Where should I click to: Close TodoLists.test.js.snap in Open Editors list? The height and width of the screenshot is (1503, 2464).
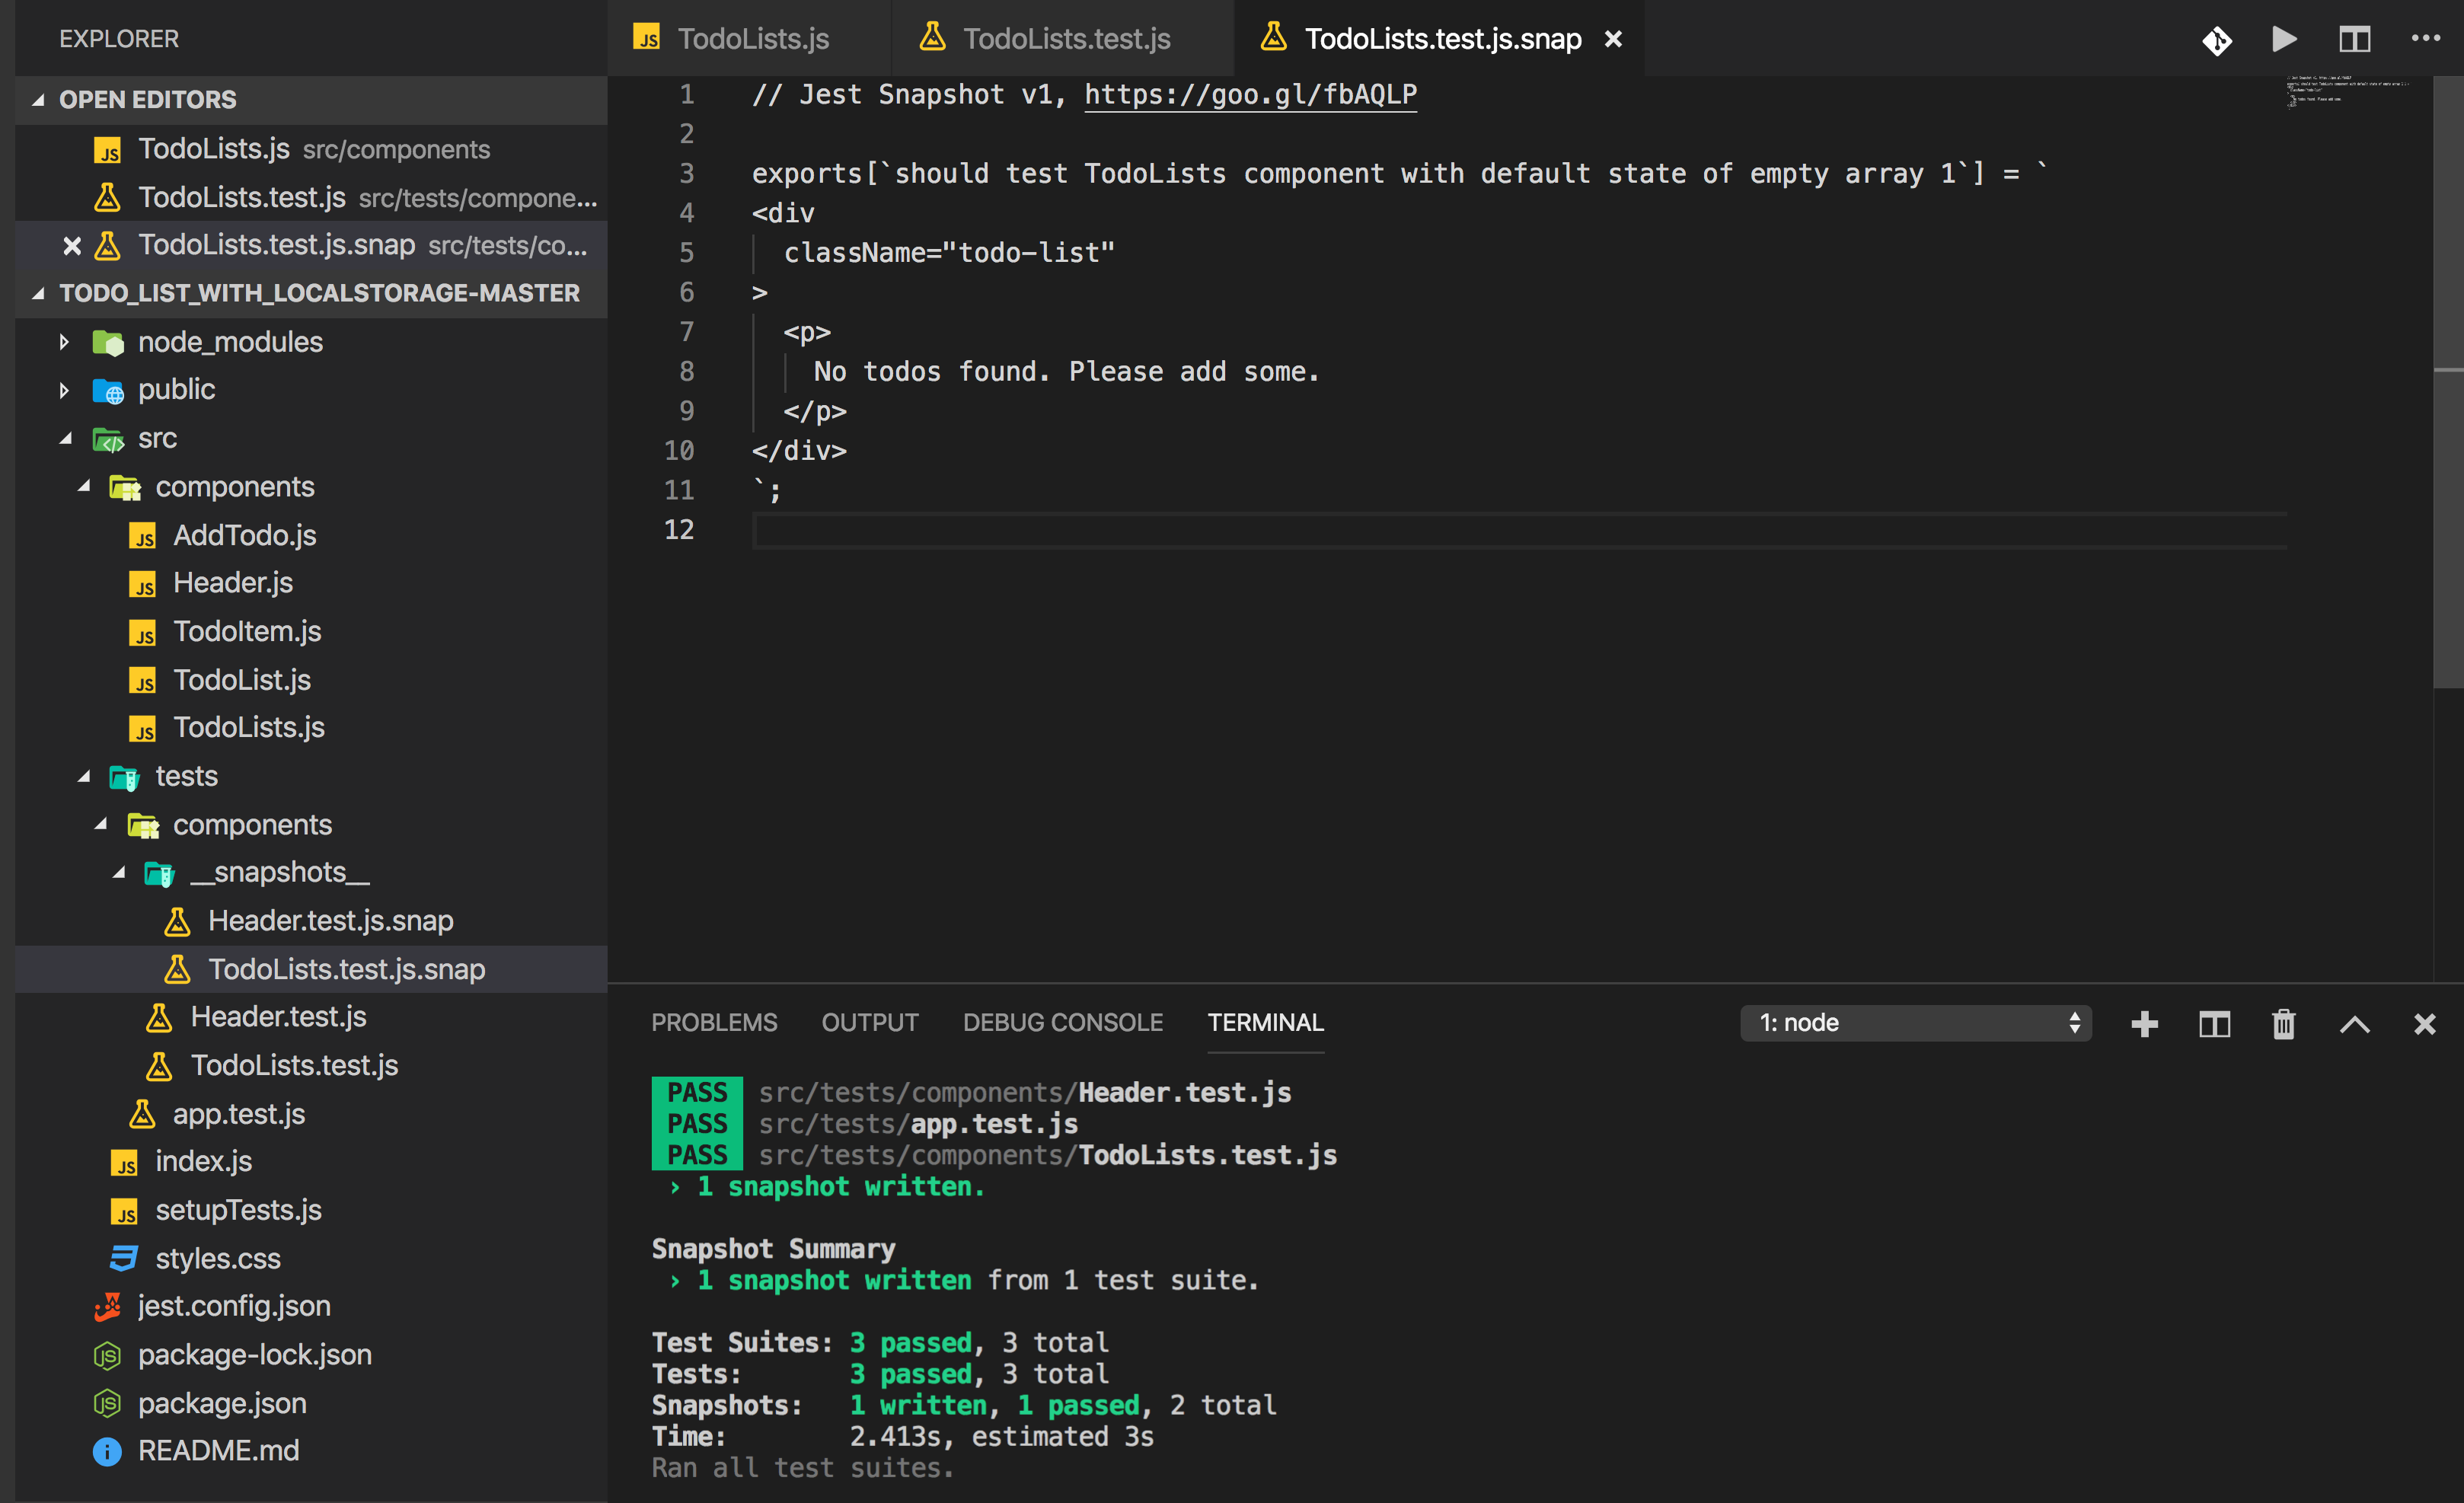(72, 245)
